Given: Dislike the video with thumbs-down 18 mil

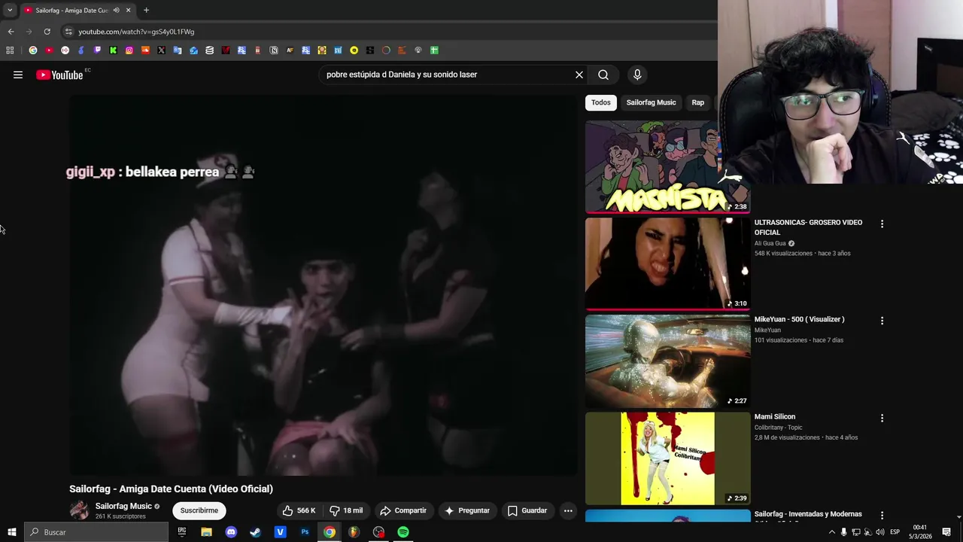Looking at the screenshot, I should pyautogui.click(x=347, y=510).
